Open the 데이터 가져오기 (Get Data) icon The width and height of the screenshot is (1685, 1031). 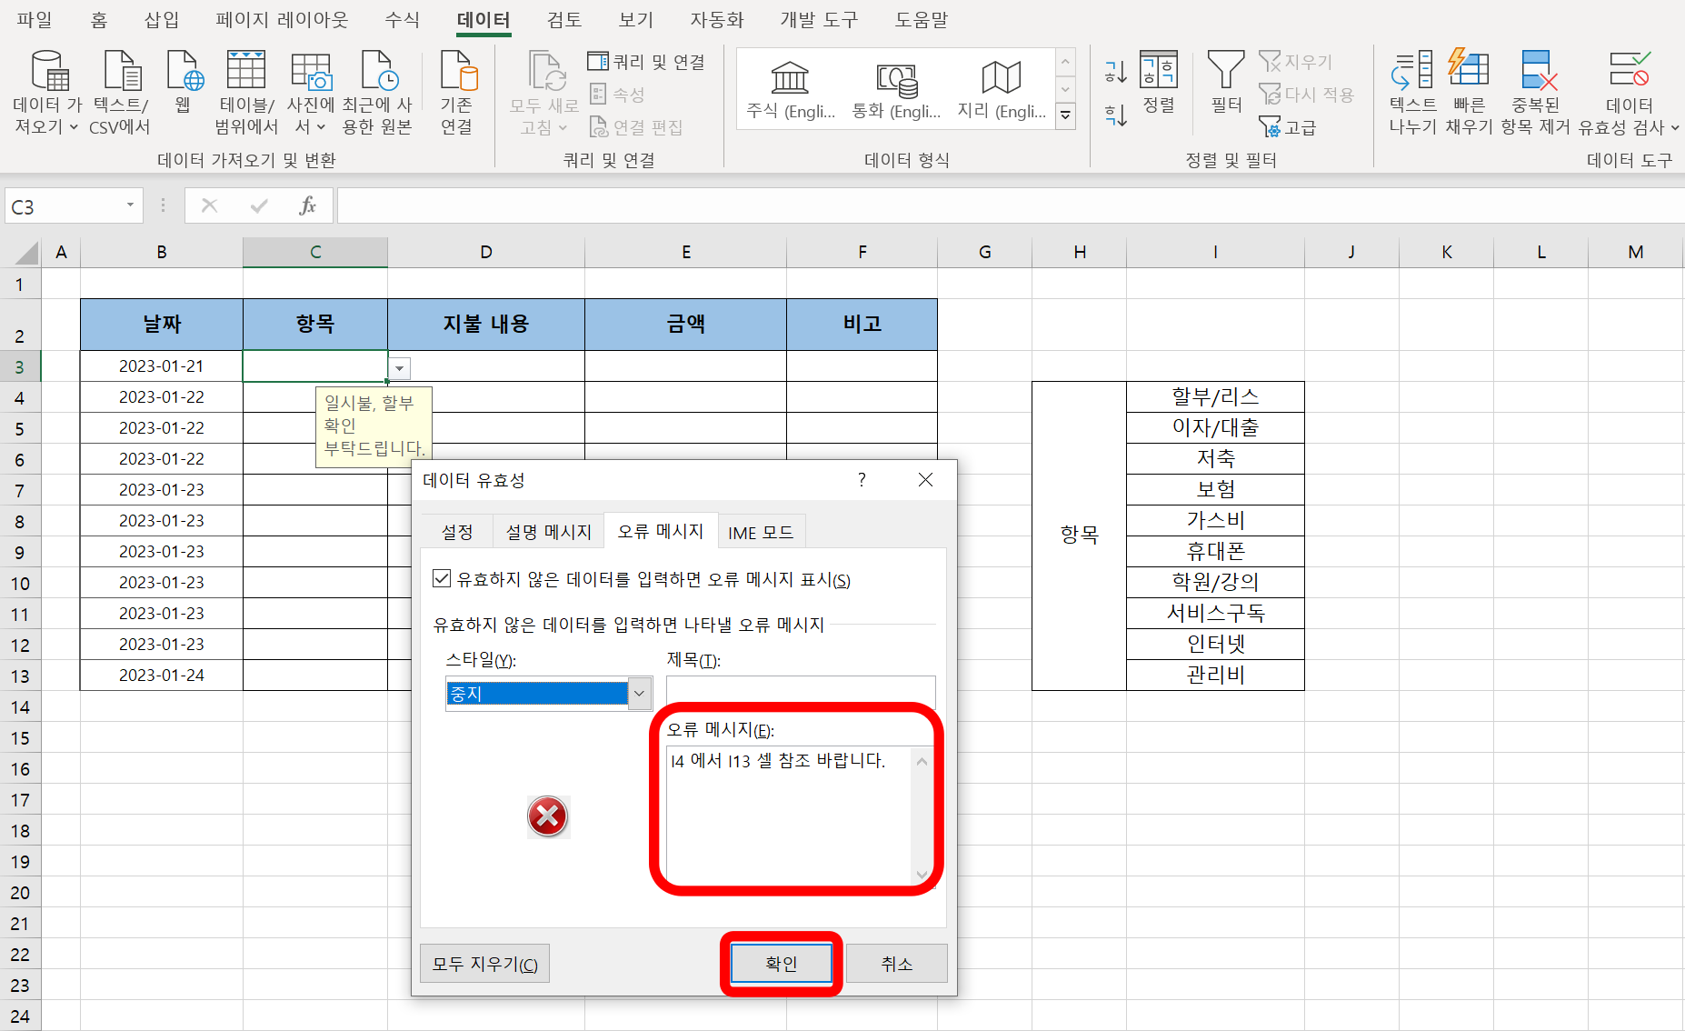(49, 72)
